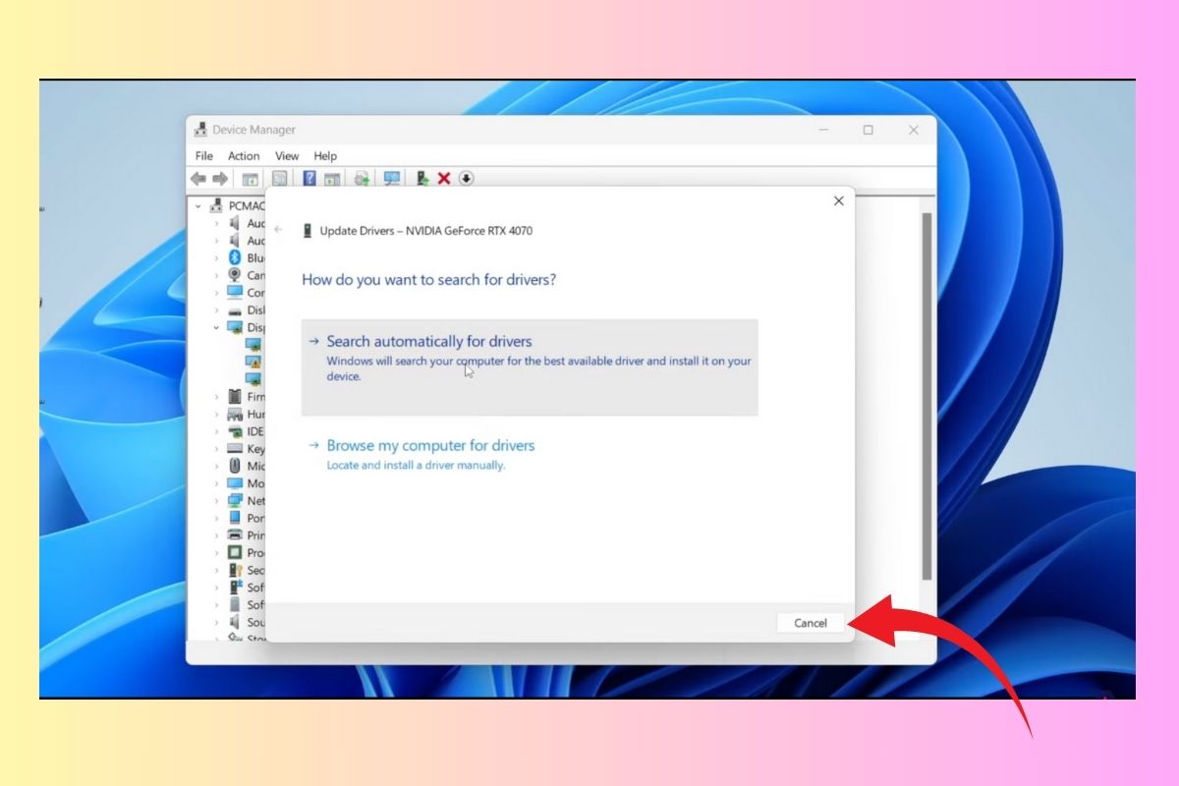Toggle the console tree toolbar icon
Screen dimensions: 1179x786
(251, 178)
